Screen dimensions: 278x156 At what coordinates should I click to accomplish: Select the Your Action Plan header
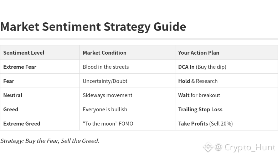(199, 52)
